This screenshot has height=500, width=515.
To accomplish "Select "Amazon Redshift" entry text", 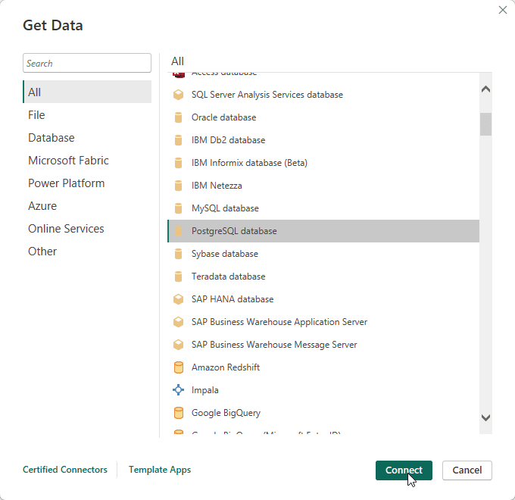I will (226, 367).
